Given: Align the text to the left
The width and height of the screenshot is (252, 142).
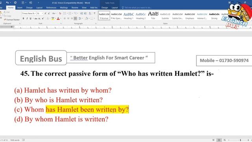Looking at the screenshot, I should click(x=65, y=19).
